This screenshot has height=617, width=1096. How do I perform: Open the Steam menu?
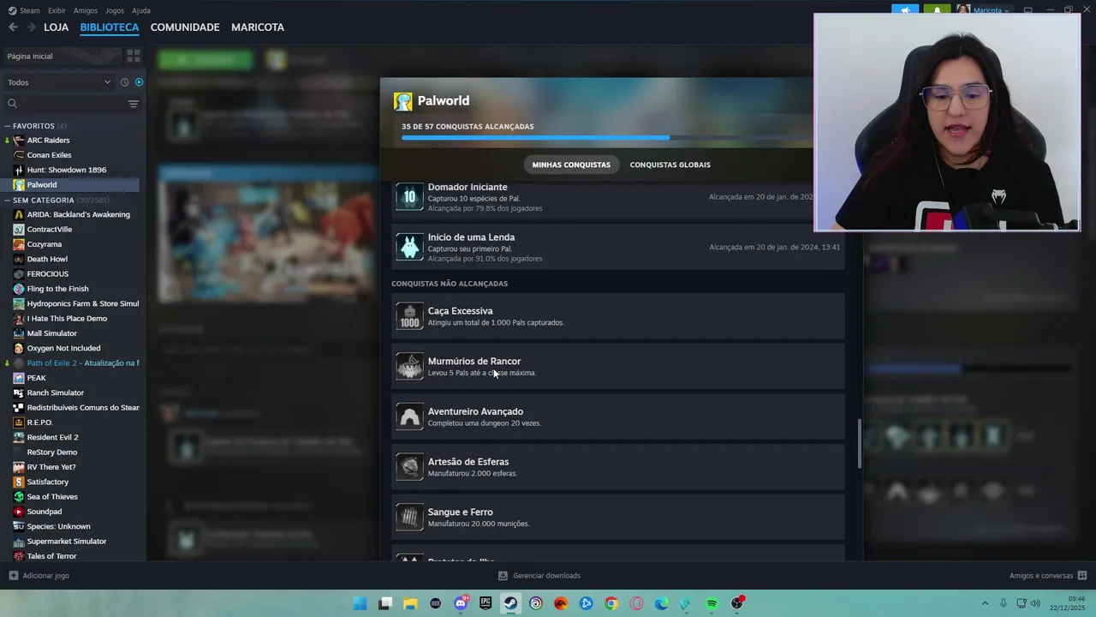(x=30, y=10)
